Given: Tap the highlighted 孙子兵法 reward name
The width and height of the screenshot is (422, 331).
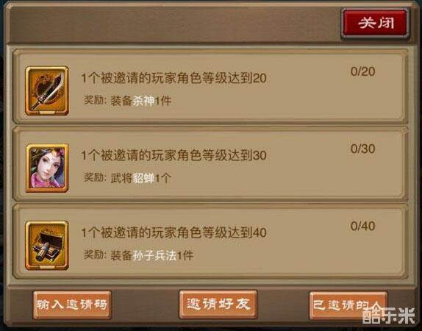Looking at the screenshot, I should [154, 255].
